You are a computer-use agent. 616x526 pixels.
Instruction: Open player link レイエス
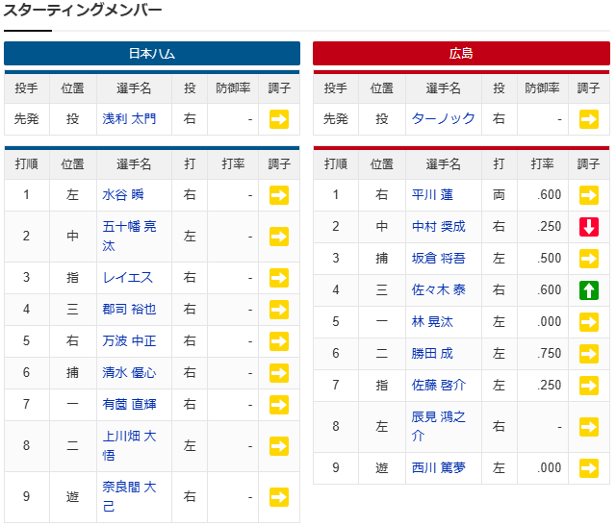click(x=128, y=278)
